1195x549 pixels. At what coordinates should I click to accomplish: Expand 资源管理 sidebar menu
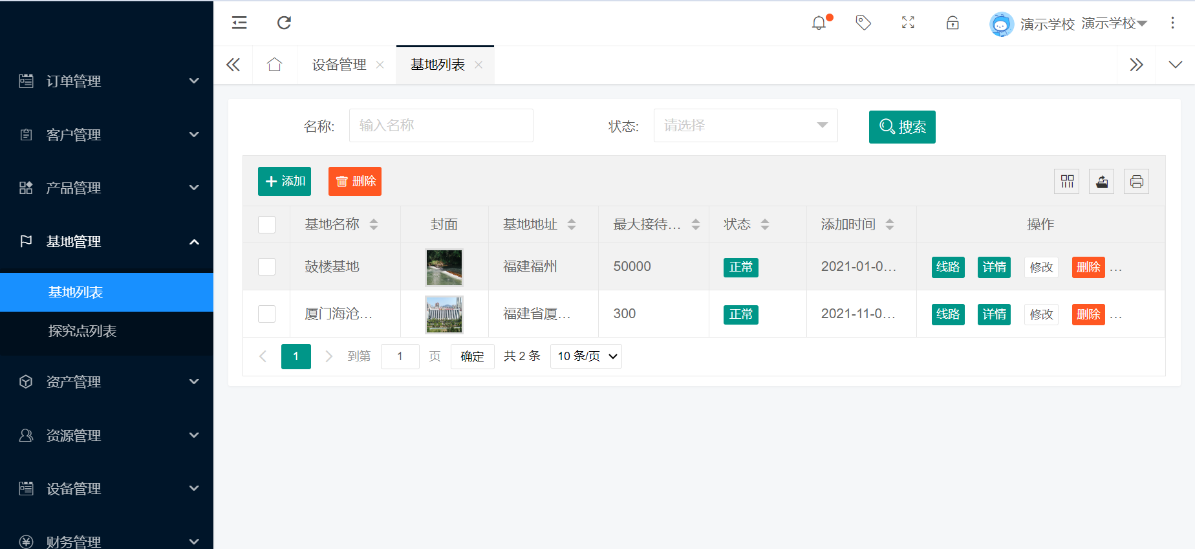pos(107,435)
